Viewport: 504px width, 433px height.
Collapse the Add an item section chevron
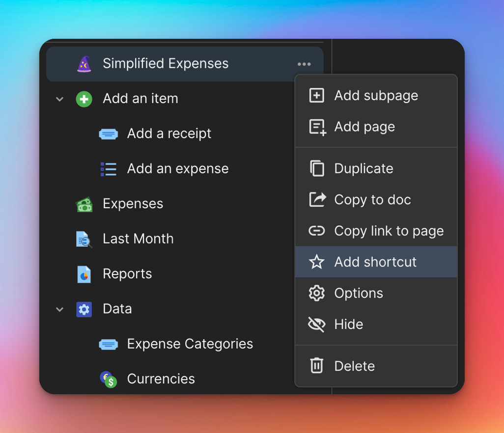coord(60,99)
